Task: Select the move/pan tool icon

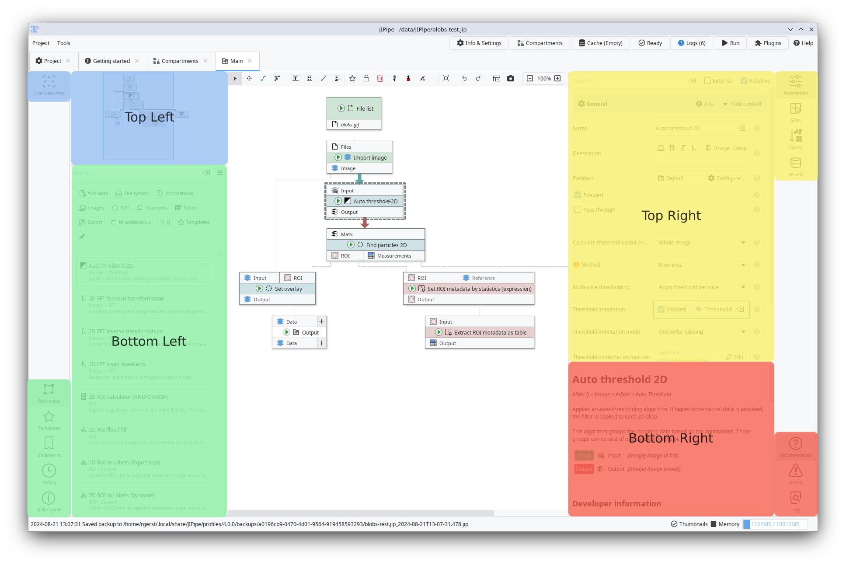Action: click(x=249, y=78)
